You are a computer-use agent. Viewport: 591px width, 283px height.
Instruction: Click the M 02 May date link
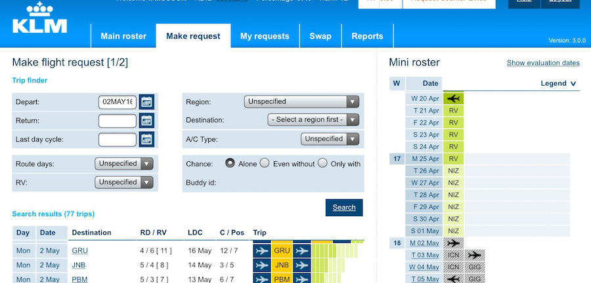click(x=424, y=243)
